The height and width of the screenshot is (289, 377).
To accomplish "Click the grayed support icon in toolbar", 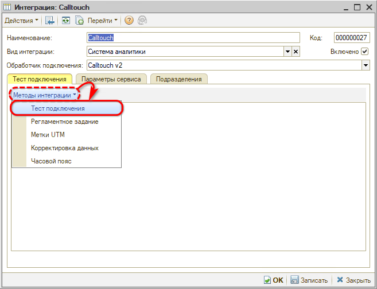I will tap(142, 21).
